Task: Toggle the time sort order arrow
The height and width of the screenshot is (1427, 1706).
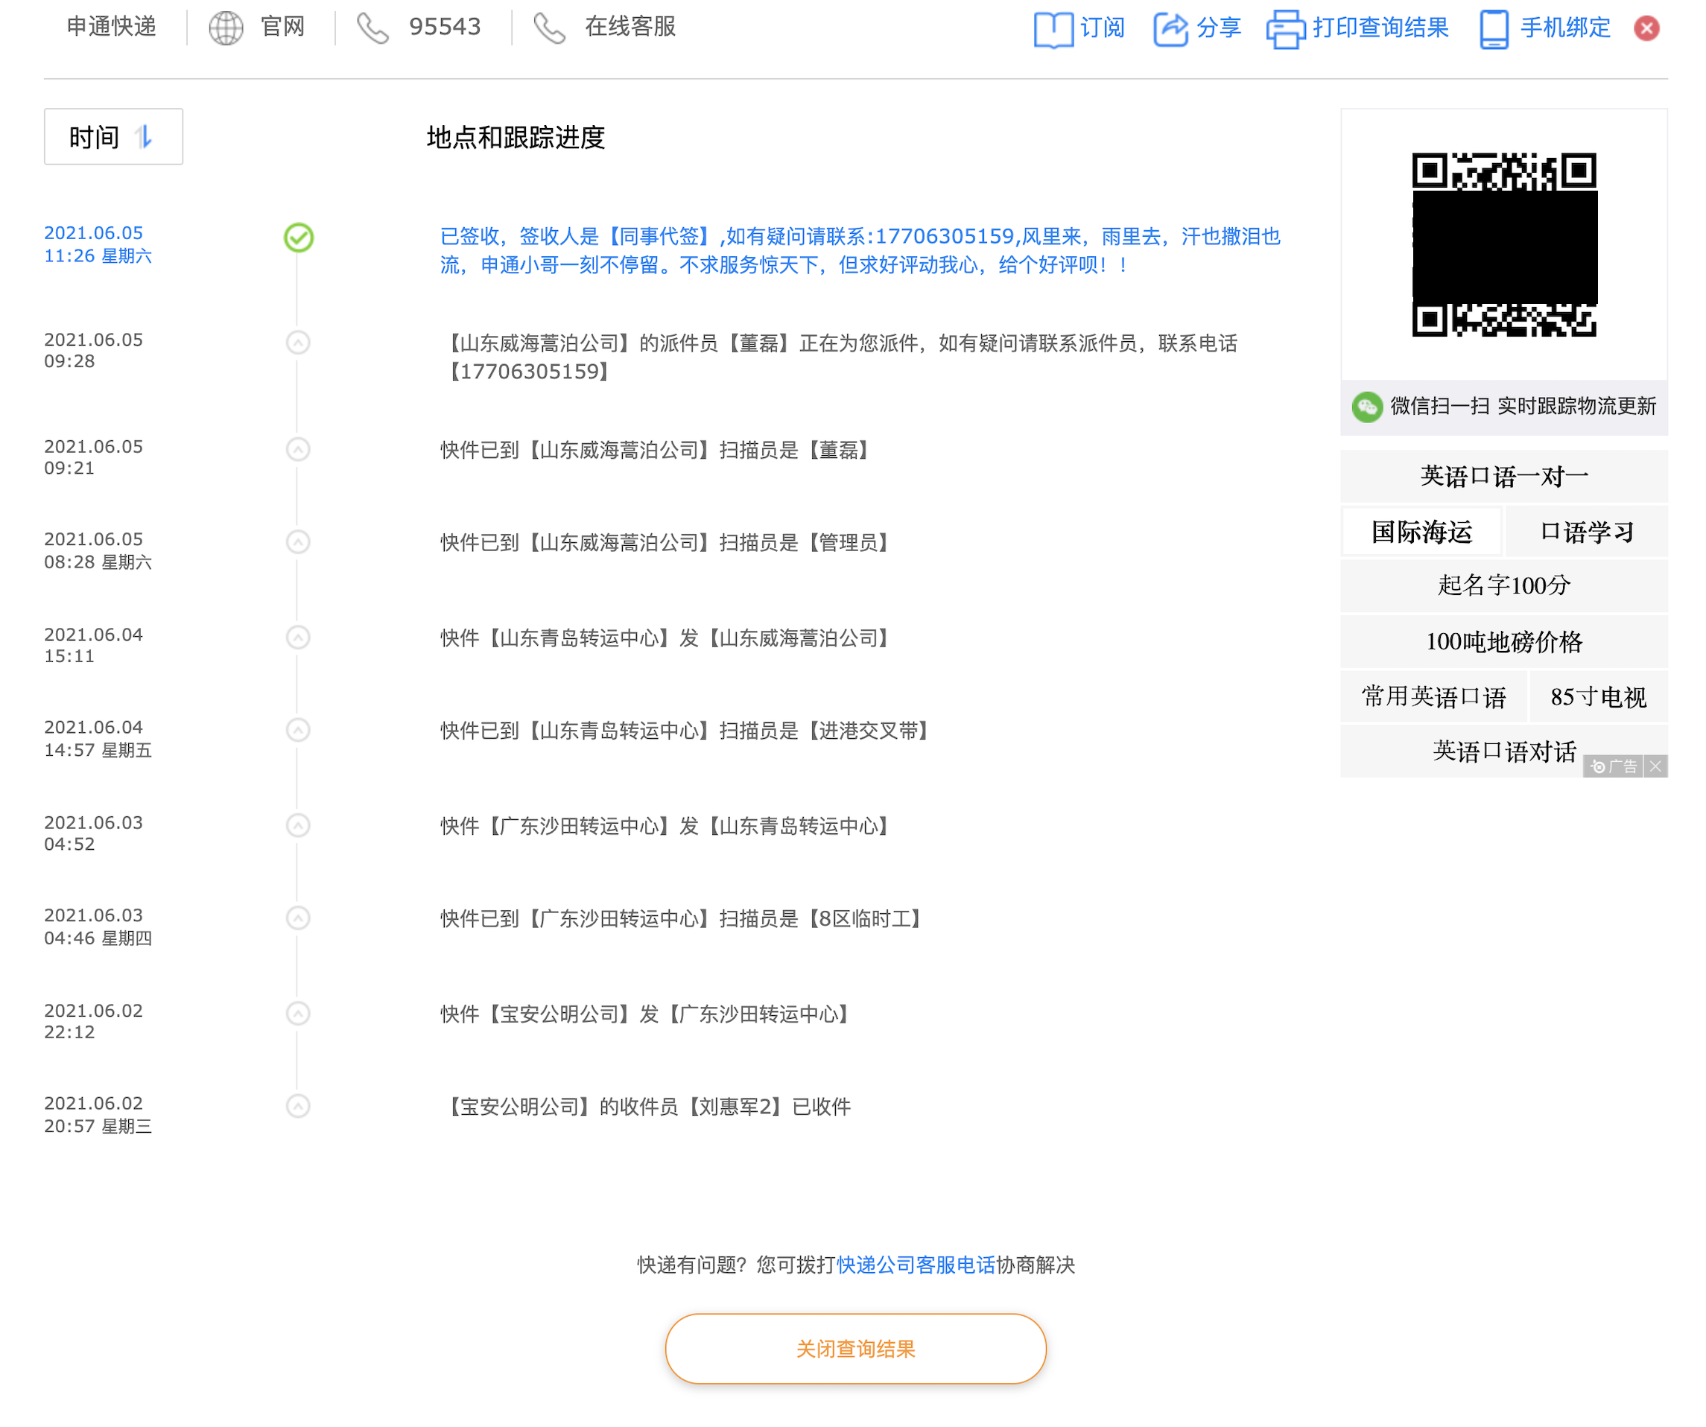Action: (145, 136)
